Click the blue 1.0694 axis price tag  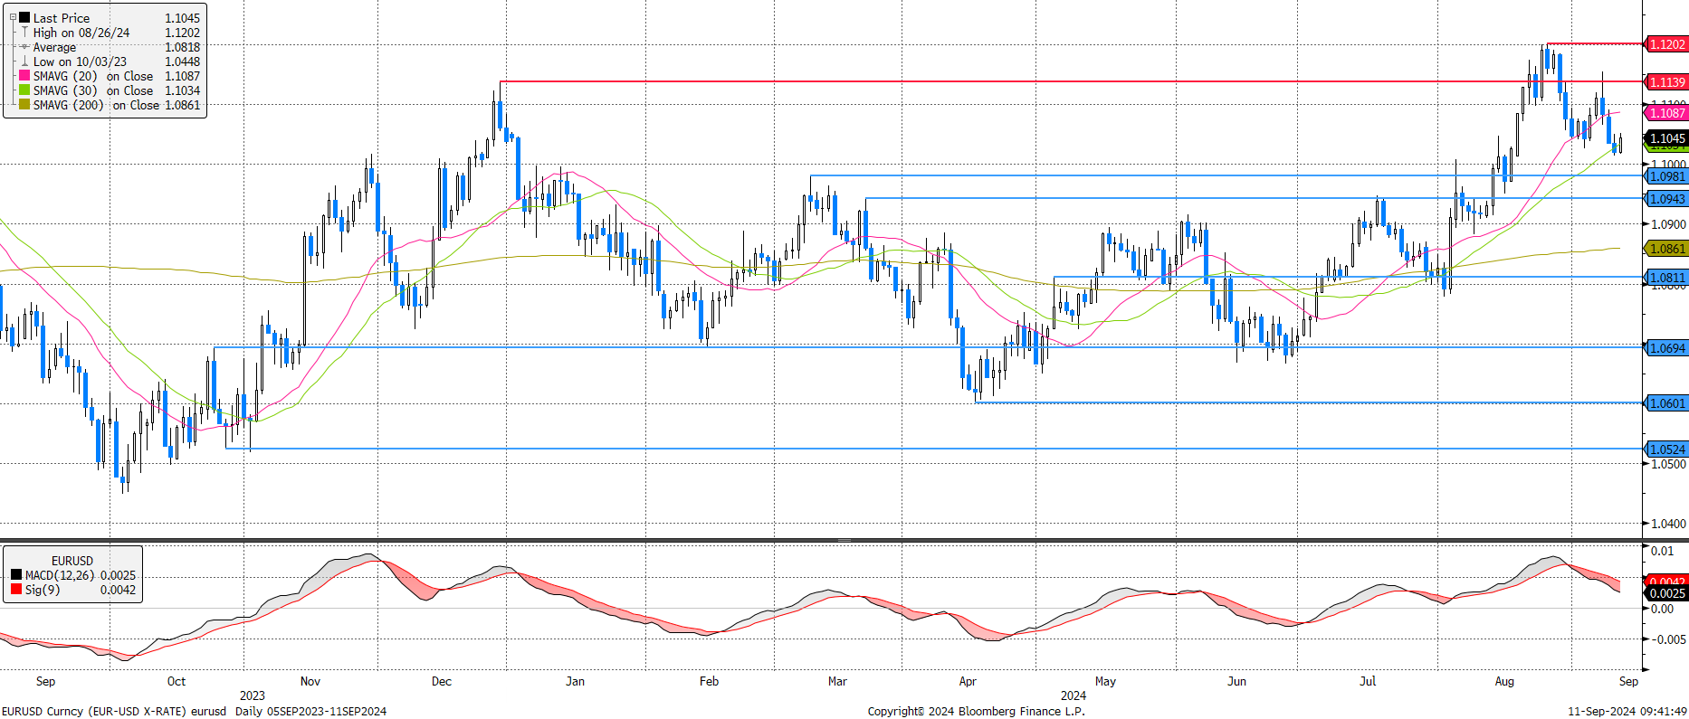[1666, 347]
